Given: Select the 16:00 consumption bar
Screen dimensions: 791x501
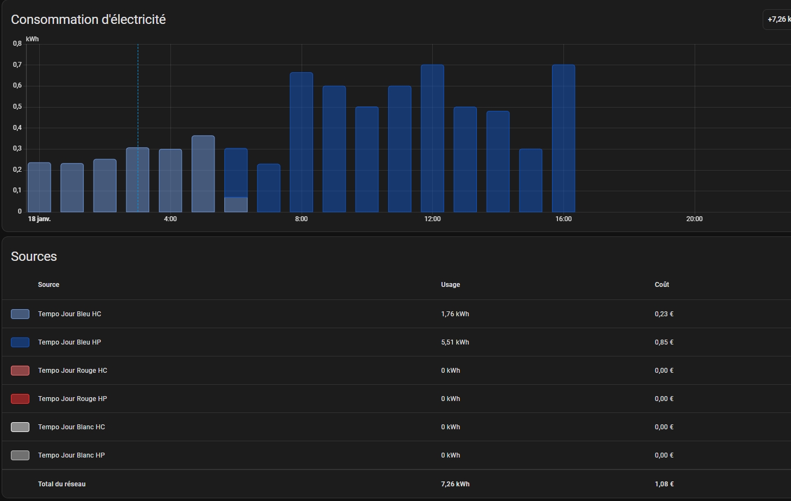Looking at the screenshot, I should click(x=563, y=139).
